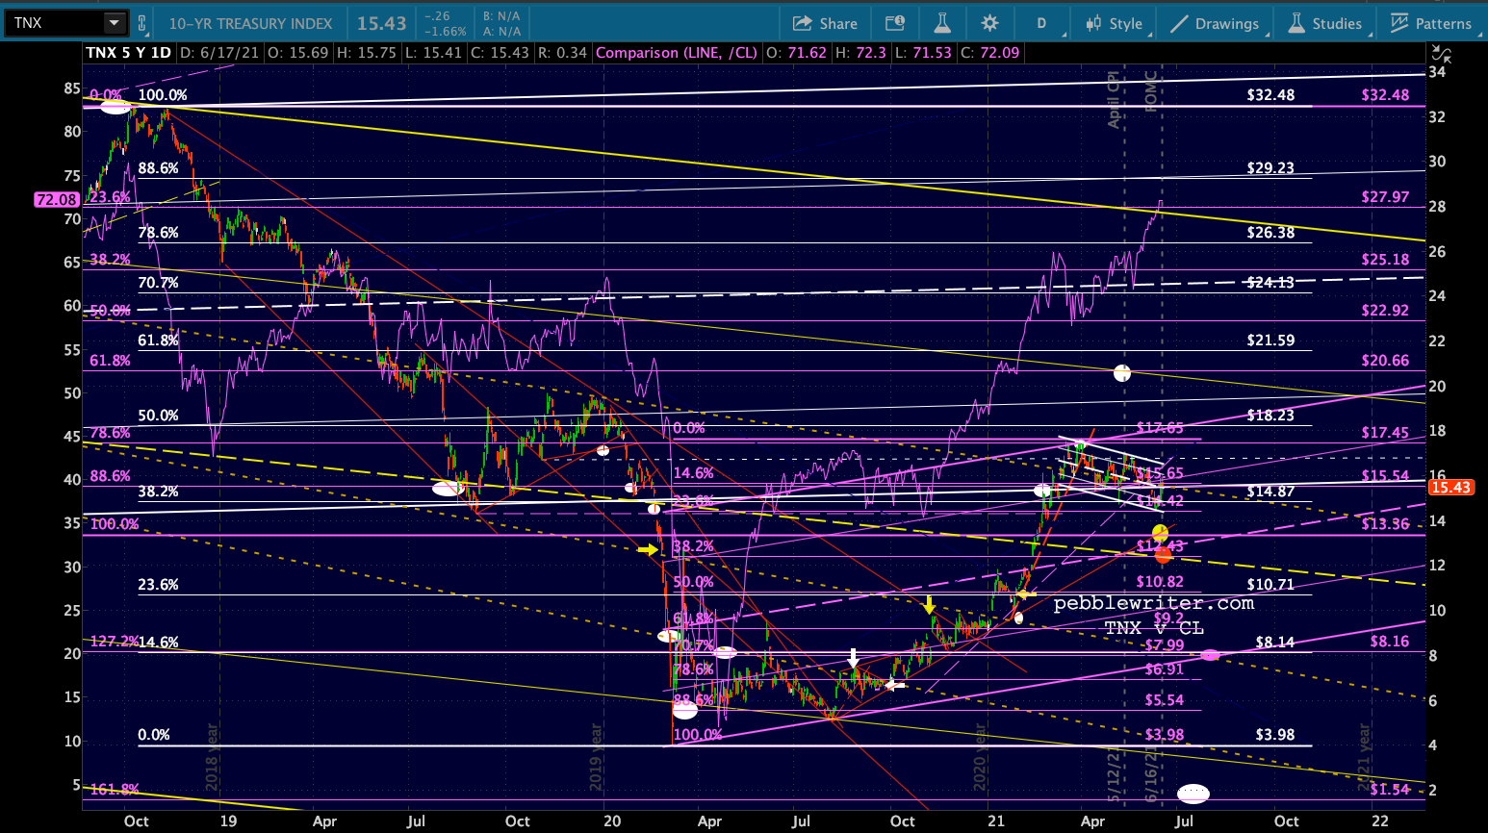
Task: Click the $1.54 pink level label
Action: [1390, 789]
